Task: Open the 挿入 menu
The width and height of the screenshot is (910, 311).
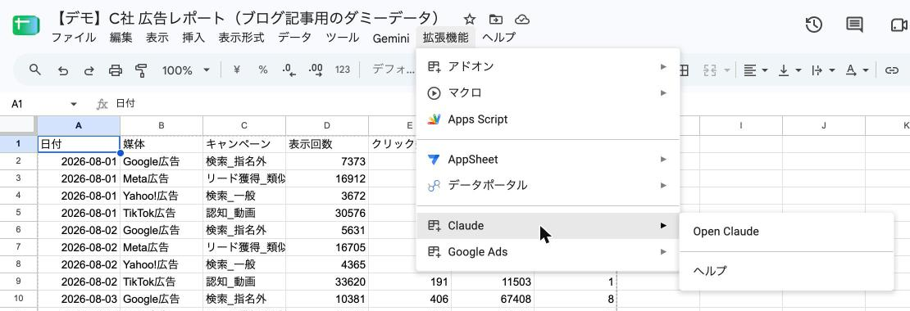Action: point(193,38)
